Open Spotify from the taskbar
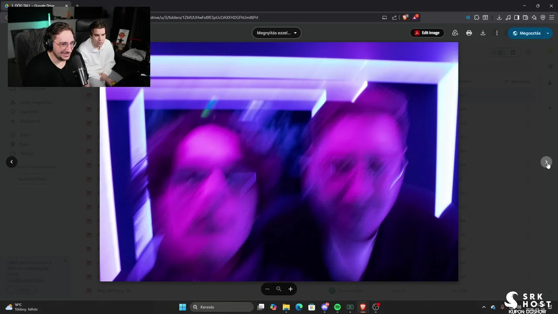The width and height of the screenshot is (558, 314). coord(337,307)
